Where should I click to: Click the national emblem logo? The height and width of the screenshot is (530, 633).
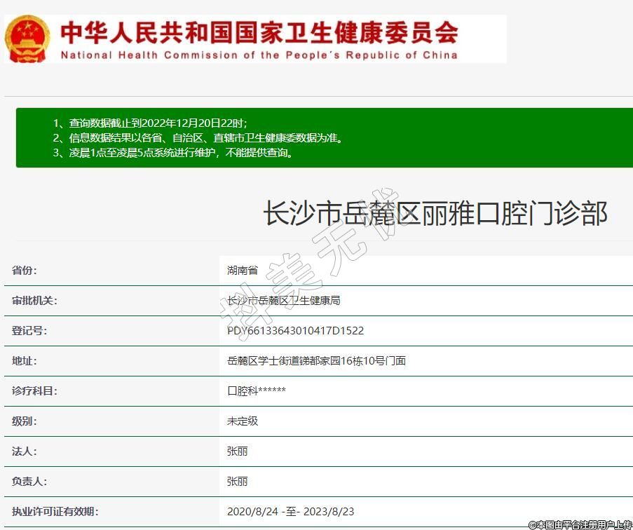[27, 38]
